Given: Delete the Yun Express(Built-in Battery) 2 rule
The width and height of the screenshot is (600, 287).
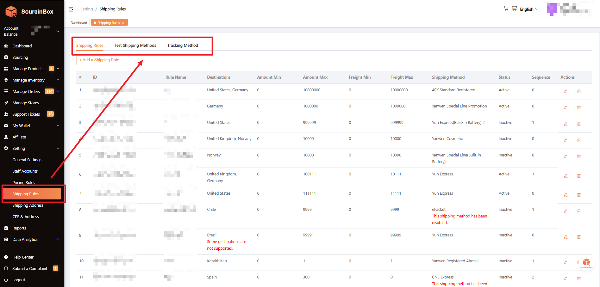Looking at the screenshot, I should pos(579,124).
